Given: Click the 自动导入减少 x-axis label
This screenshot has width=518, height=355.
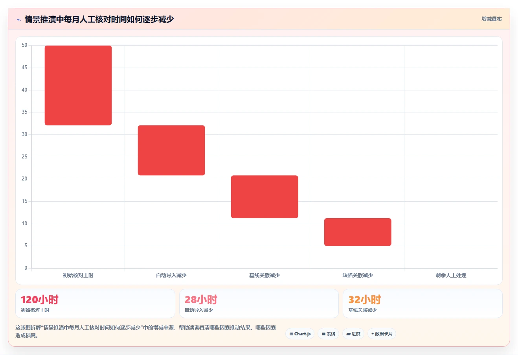Looking at the screenshot, I should [171, 275].
